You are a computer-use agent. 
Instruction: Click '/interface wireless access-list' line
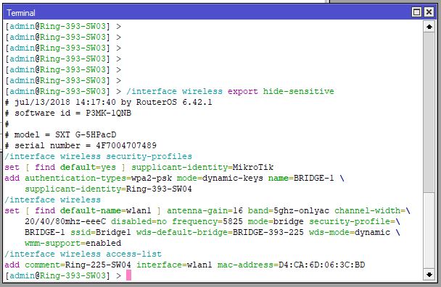coord(83,254)
